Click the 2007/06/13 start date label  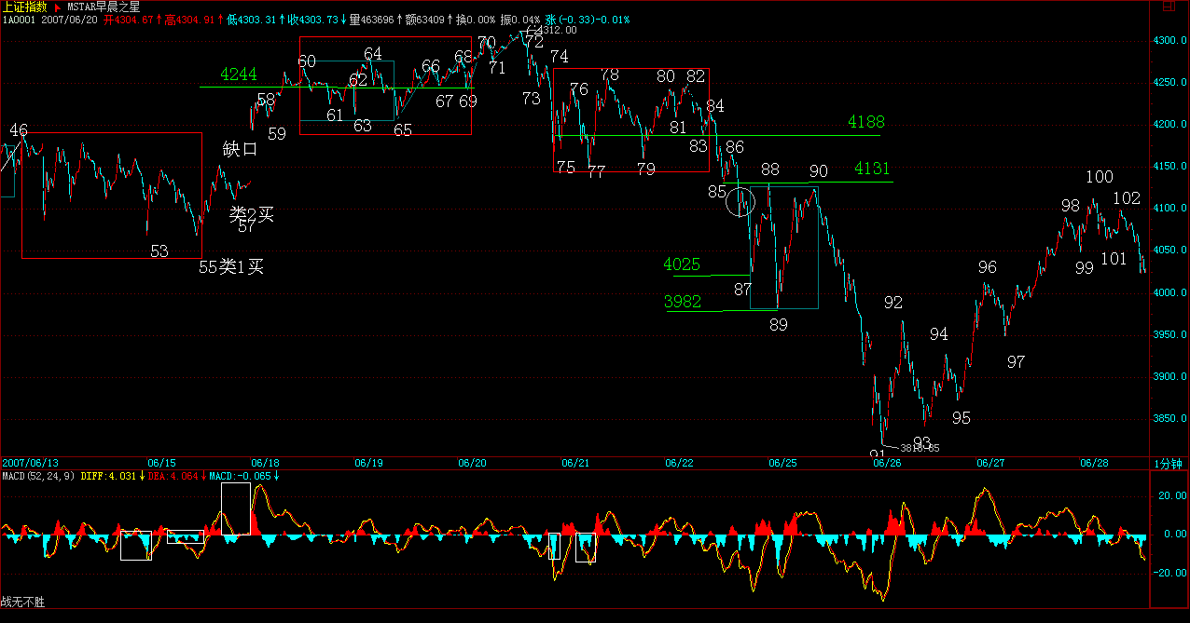(x=30, y=463)
